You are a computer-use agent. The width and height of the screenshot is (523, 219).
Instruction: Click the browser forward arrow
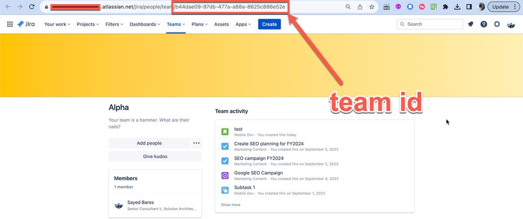[x=20, y=7]
